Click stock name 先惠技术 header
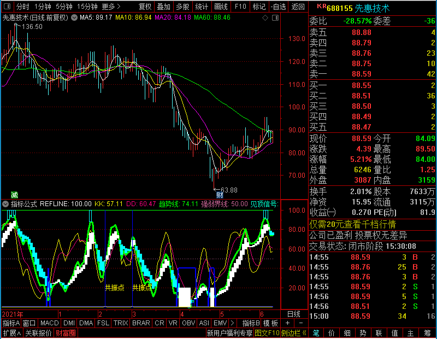Viewport: 437px width, 339px height. click(372, 8)
